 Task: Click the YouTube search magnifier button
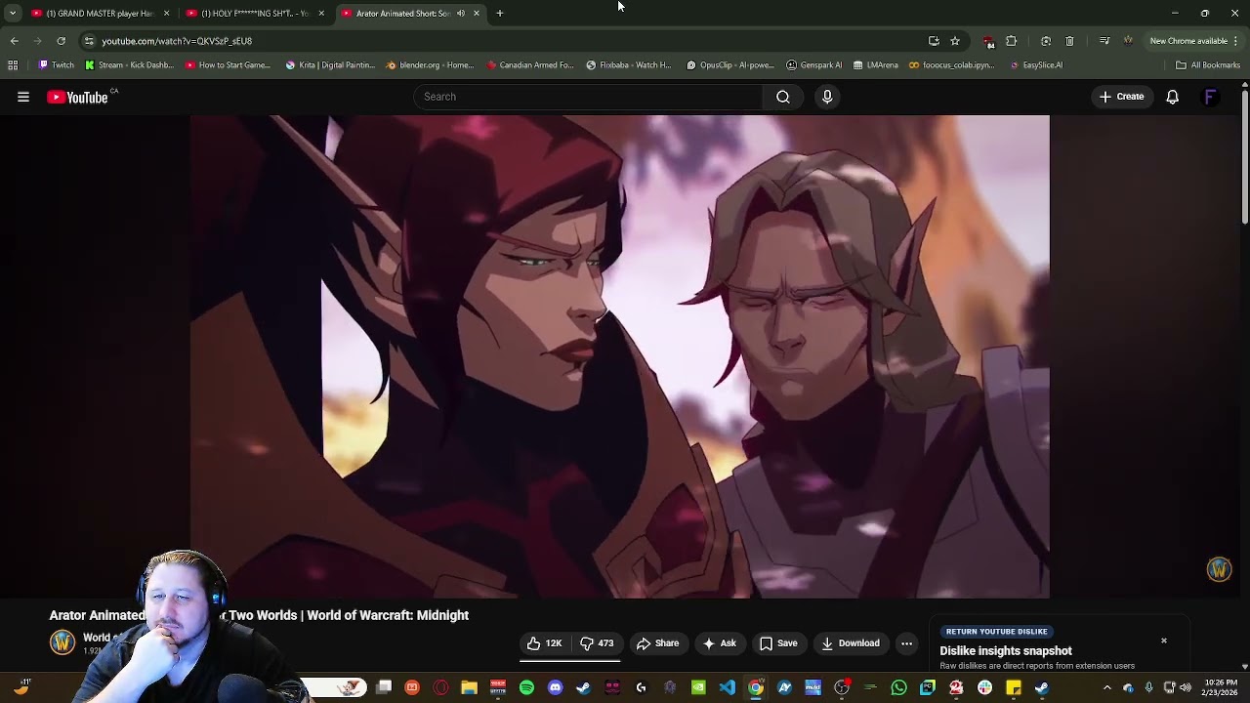tap(783, 97)
